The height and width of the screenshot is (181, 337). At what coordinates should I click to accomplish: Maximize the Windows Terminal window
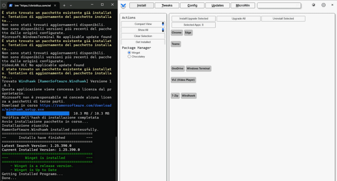tap(102, 4)
